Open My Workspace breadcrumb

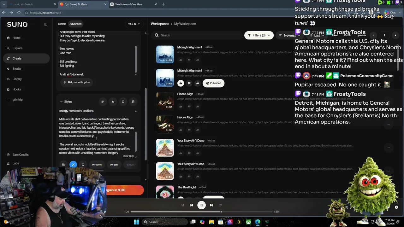(x=185, y=24)
